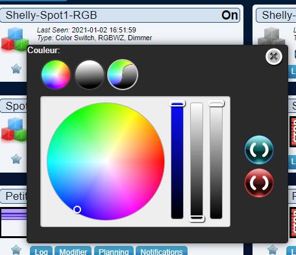
Task: Select the combined color and white mode
Action: point(123,75)
